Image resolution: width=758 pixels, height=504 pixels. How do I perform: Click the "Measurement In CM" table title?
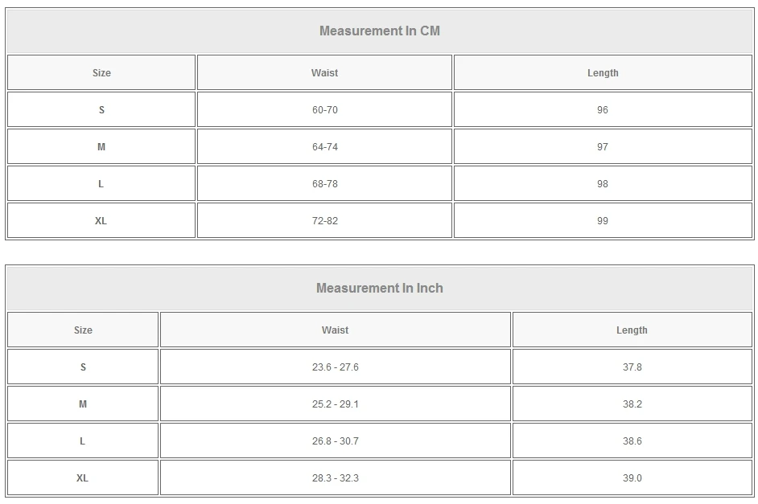pyautogui.click(x=379, y=31)
